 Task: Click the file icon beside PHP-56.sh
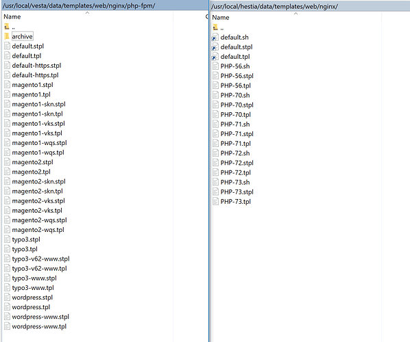coord(215,66)
